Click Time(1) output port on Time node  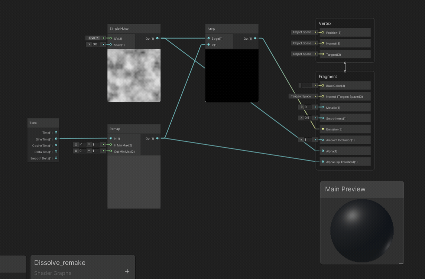(x=56, y=132)
